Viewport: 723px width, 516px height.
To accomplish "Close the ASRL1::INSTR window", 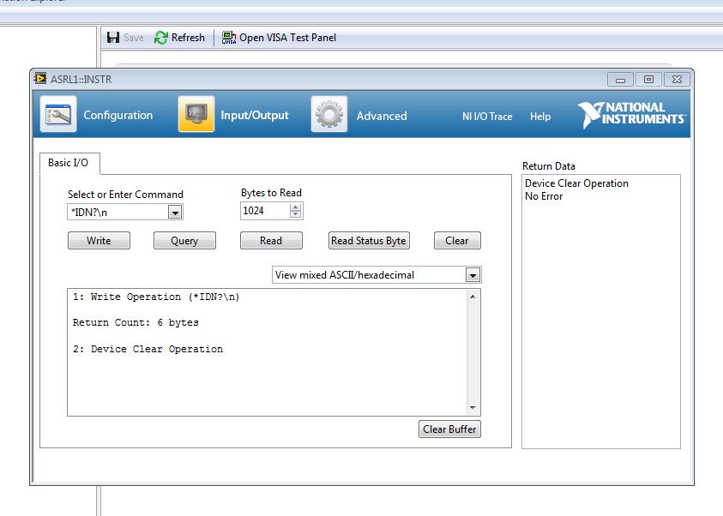I will tap(677, 80).
